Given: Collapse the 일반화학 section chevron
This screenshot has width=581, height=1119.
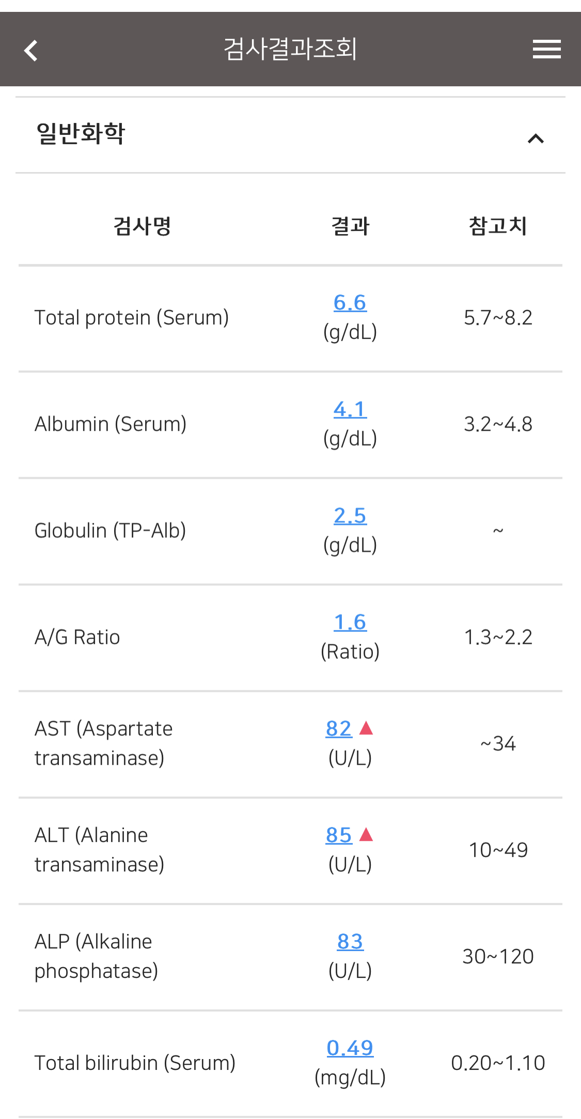Looking at the screenshot, I should click(536, 138).
